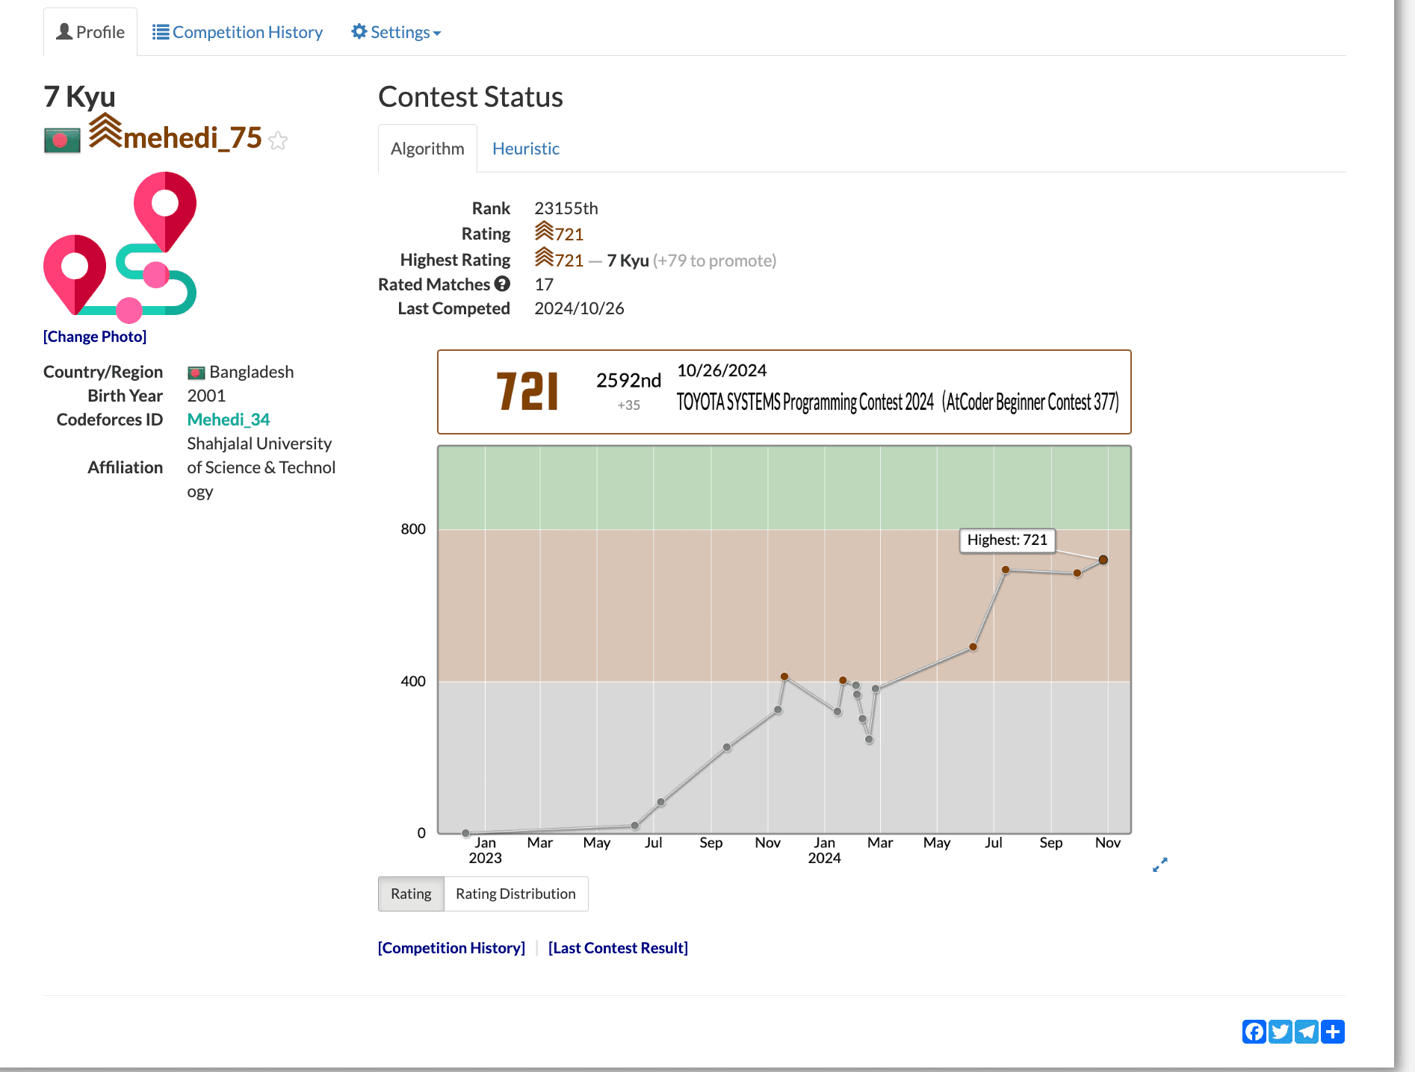1415x1072 pixels.
Task: Expand the rating graph to fullscreen
Action: (1159, 864)
